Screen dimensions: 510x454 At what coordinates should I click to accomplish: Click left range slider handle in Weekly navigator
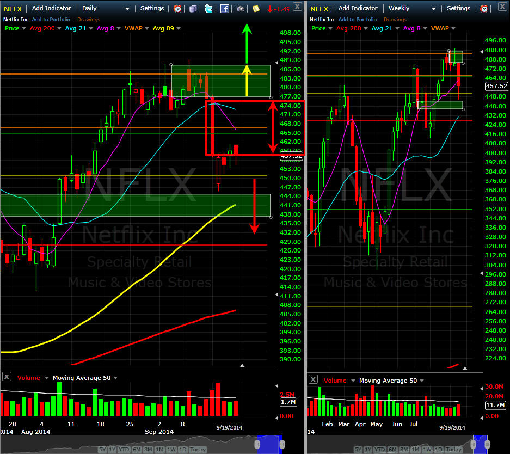tap(473, 444)
